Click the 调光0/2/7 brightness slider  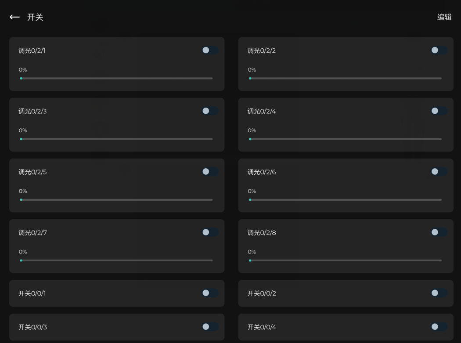117,260
